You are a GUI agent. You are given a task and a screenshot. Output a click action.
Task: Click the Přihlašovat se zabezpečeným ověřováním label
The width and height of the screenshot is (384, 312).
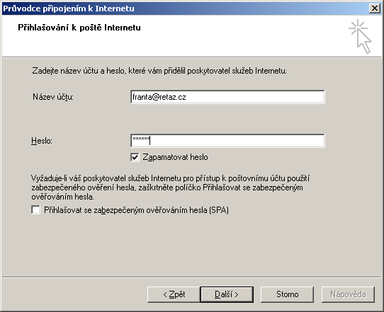pyautogui.click(x=136, y=210)
